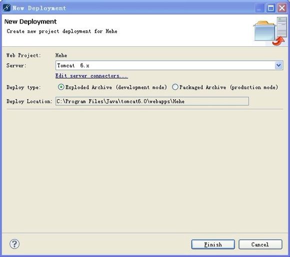Click the Create new project deployment description
290x257 pixels.
(62, 32)
